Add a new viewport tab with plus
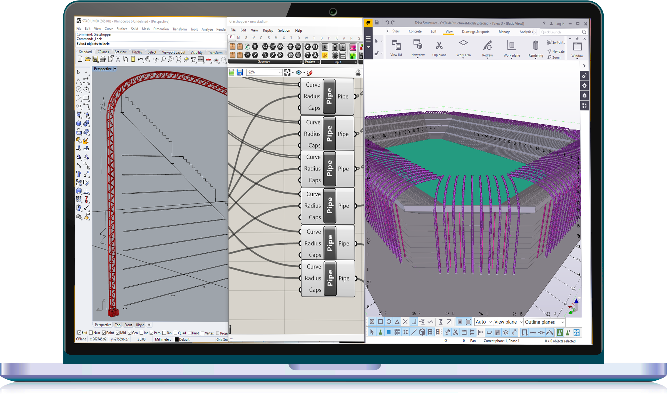 pos(149,325)
